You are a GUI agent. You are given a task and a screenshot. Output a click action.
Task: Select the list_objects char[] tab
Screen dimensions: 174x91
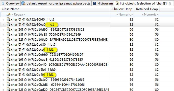click(x=143, y=4)
